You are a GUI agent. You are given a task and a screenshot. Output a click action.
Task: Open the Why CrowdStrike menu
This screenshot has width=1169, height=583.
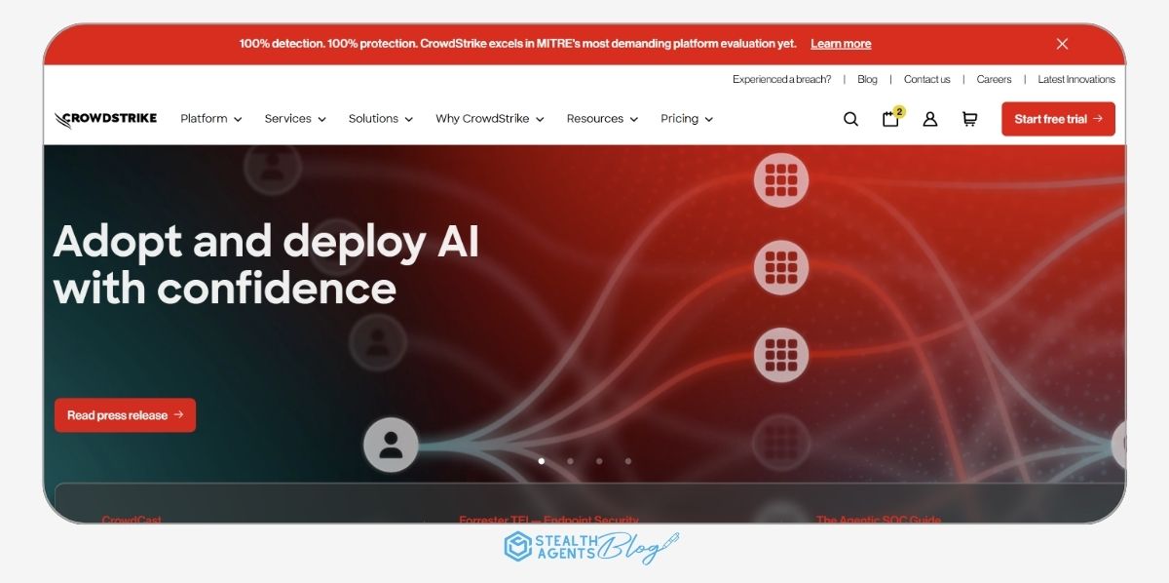click(x=489, y=118)
